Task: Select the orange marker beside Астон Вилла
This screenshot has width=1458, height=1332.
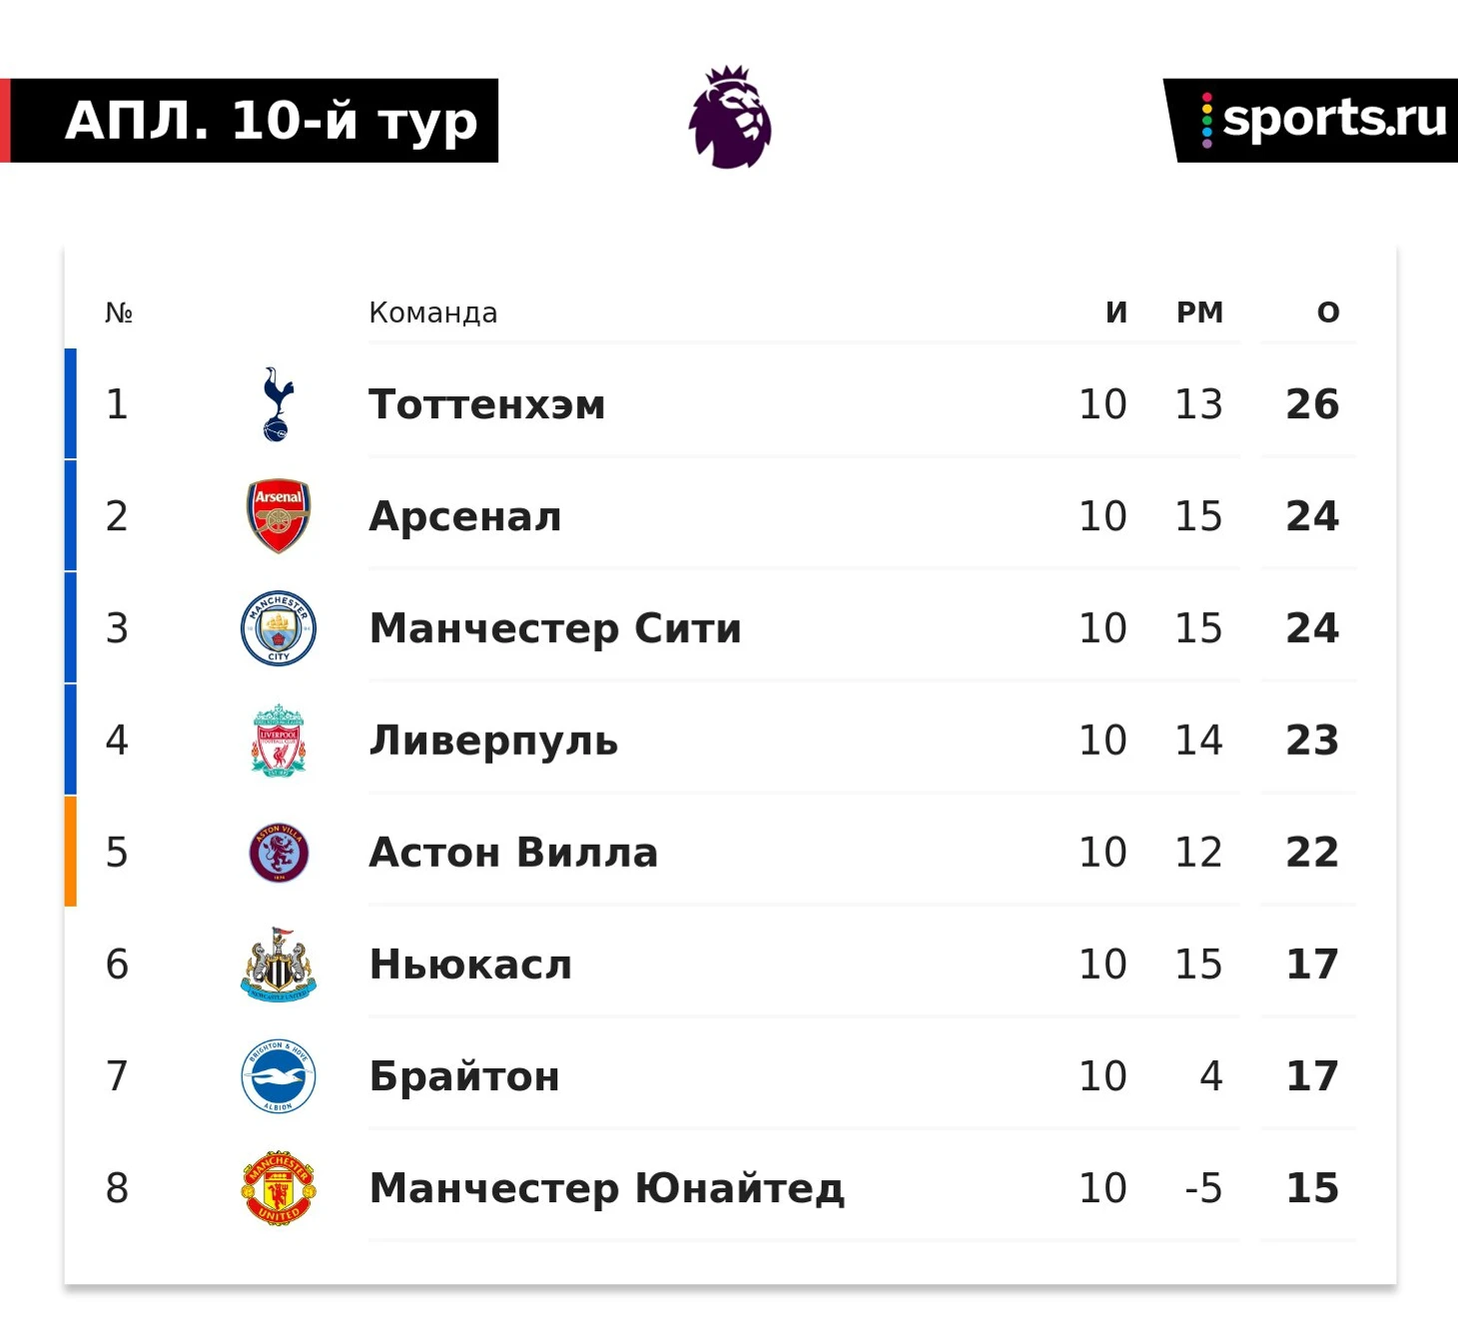Action: point(71,851)
